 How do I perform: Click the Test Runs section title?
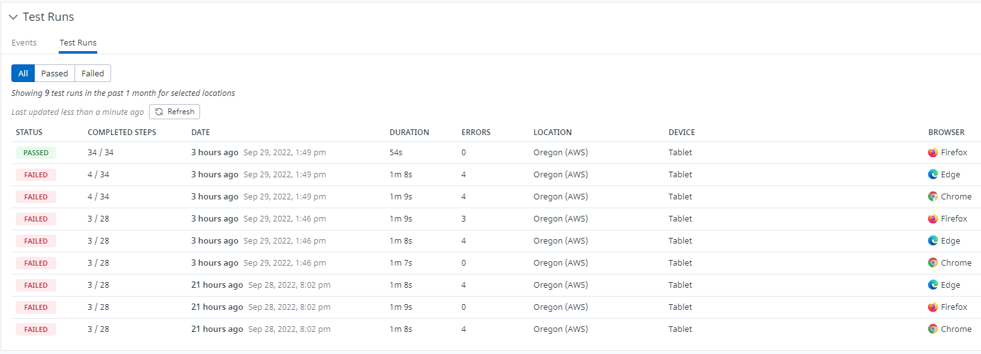click(x=49, y=17)
